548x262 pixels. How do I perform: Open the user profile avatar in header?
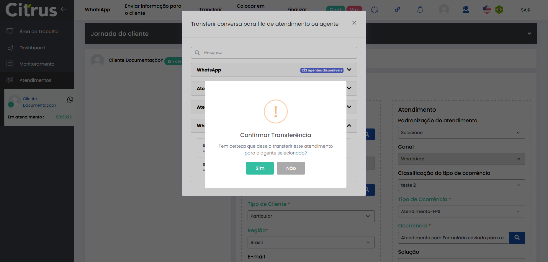(x=444, y=10)
